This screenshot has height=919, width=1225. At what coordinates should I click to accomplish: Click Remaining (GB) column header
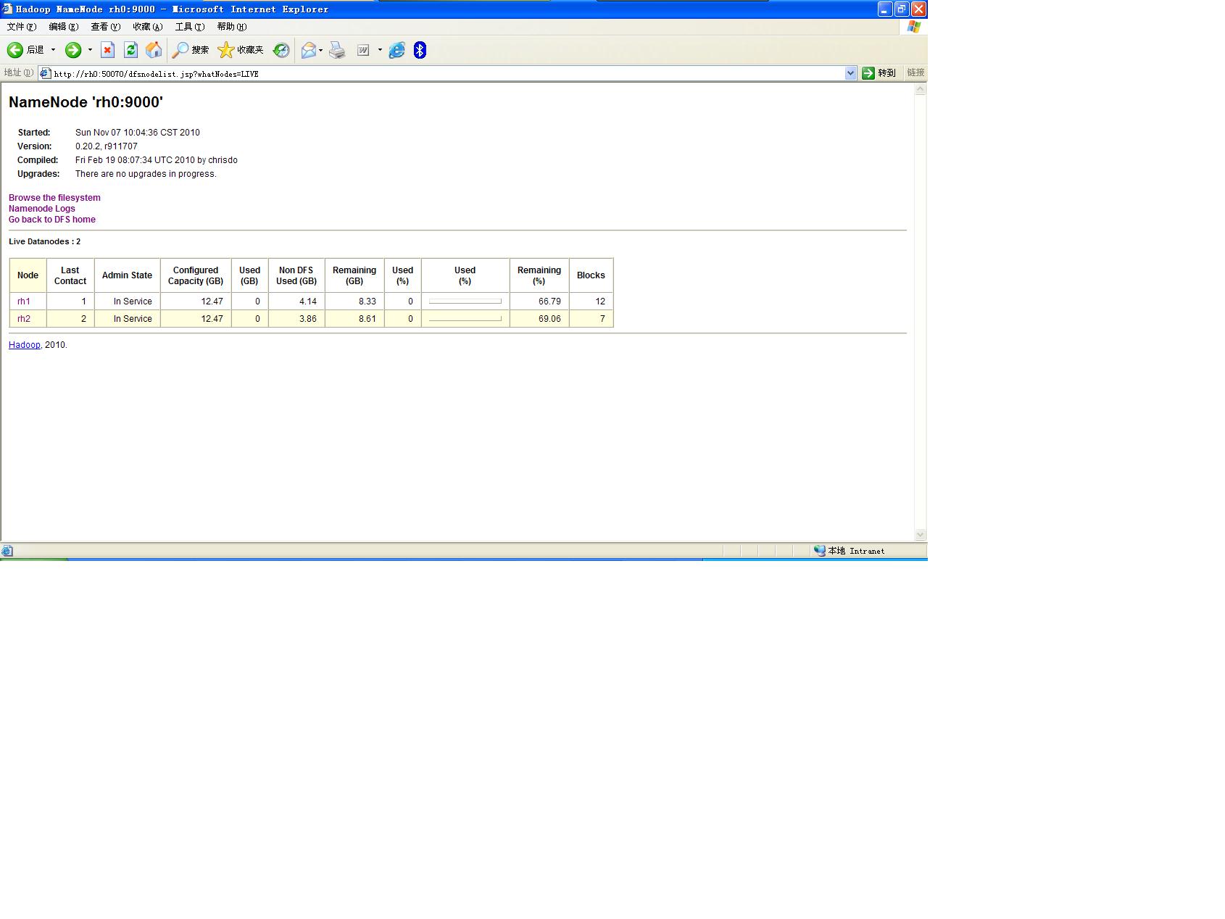point(354,275)
